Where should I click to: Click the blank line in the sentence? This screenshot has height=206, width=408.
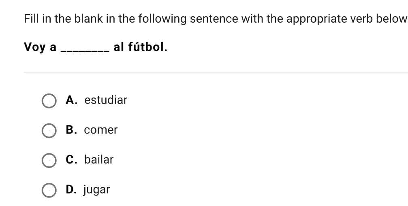point(85,49)
